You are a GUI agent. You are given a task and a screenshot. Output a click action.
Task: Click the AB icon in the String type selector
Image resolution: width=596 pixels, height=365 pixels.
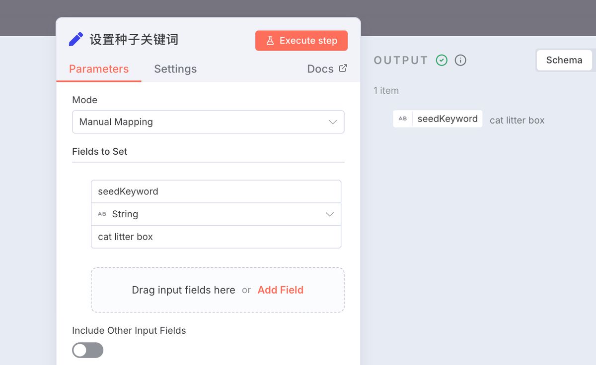pos(102,214)
